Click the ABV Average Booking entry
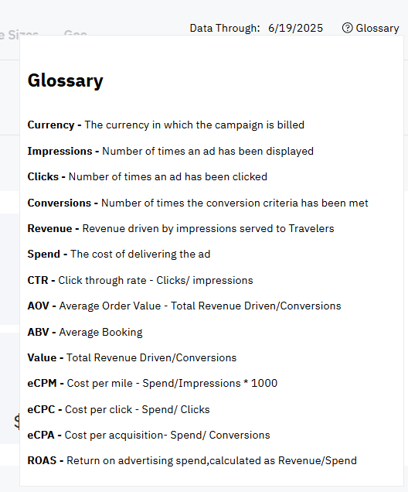 (x=85, y=332)
